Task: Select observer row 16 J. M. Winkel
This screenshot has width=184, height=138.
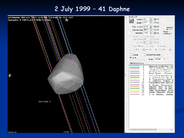Action: click(151, 94)
